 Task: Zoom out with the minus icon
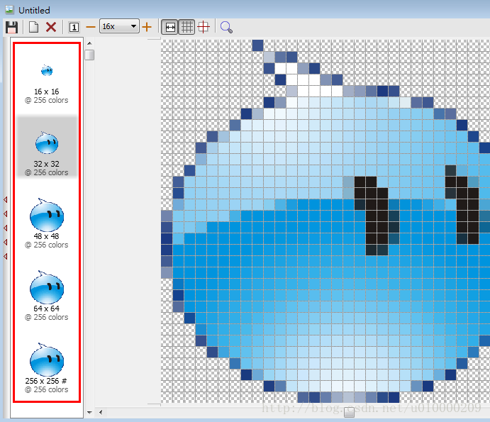coord(91,27)
